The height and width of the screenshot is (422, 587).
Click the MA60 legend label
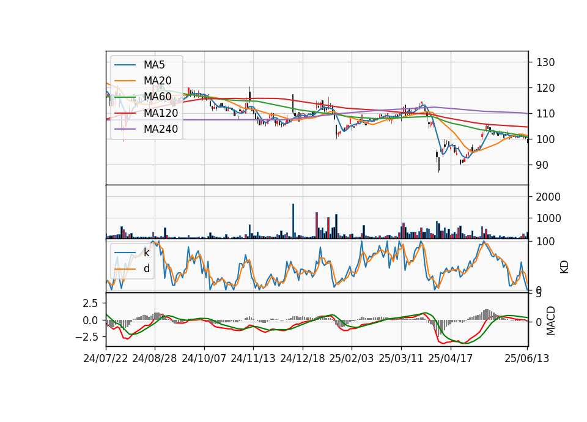click(x=157, y=97)
